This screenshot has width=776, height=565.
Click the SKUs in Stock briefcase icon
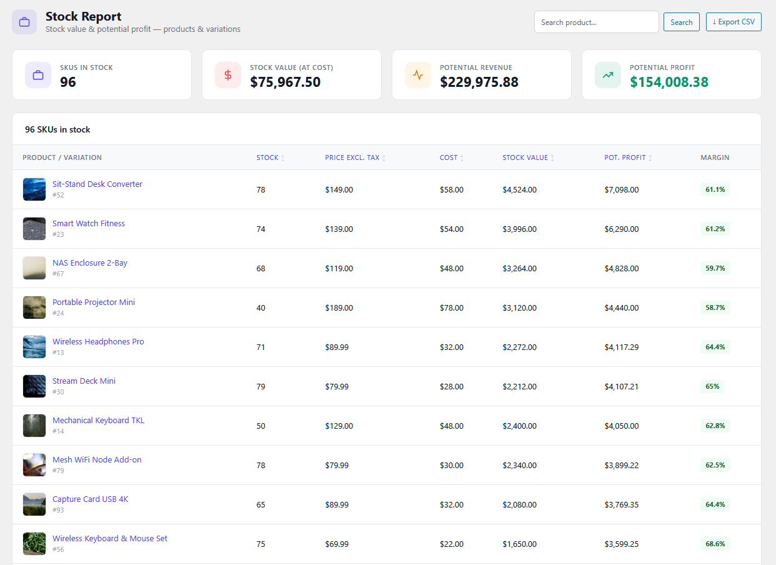pos(38,75)
